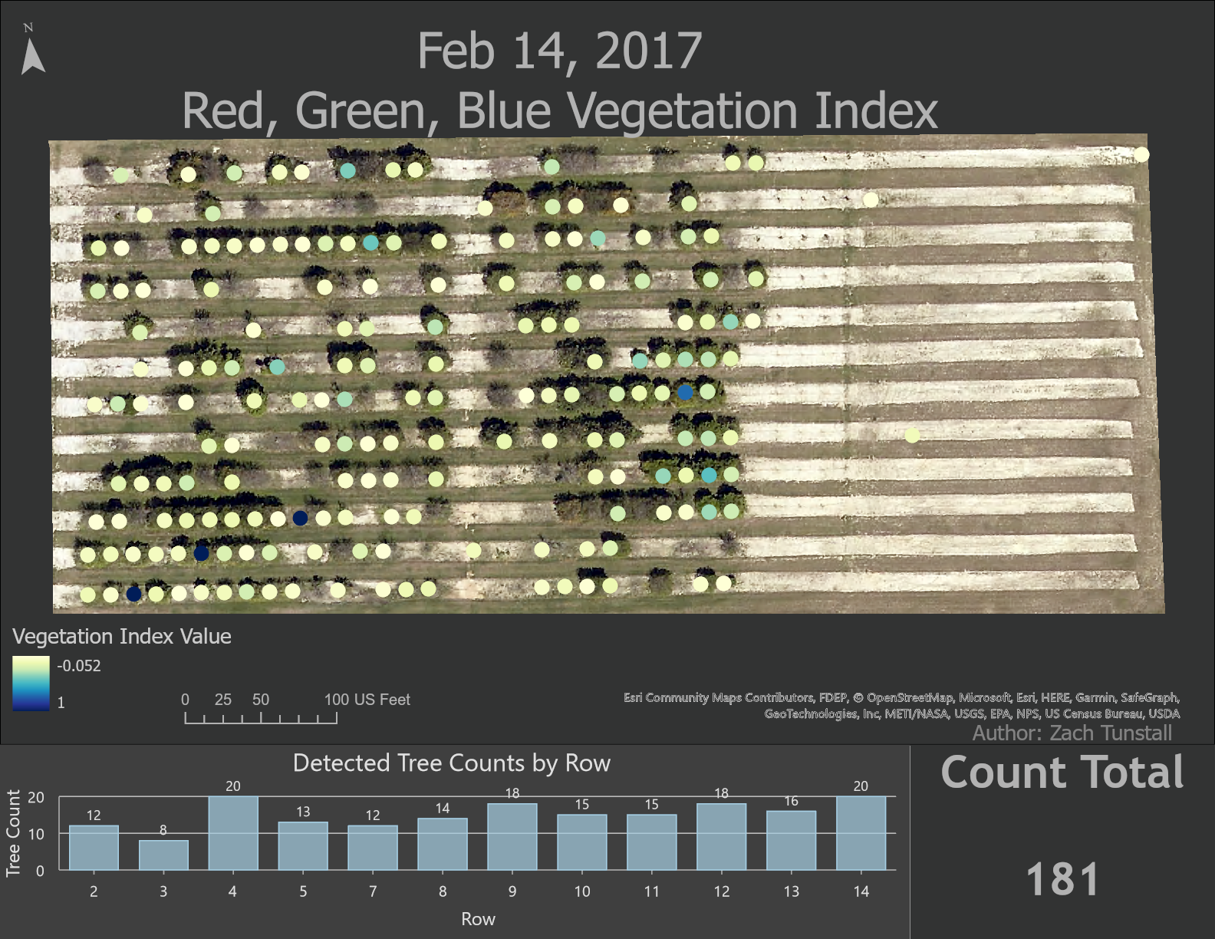Click the "Row" x-axis title
Image resolution: width=1215 pixels, height=939 pixels.
click(478, 919)
